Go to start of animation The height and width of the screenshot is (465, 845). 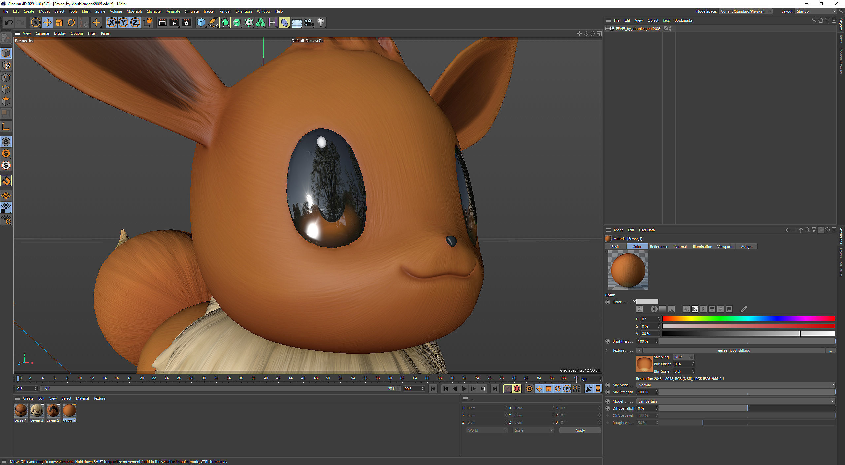pos(433,389)
